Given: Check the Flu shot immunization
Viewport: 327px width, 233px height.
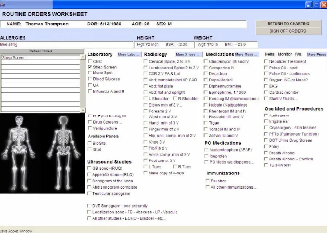Looking at the screenshot, I should (208, 181).
